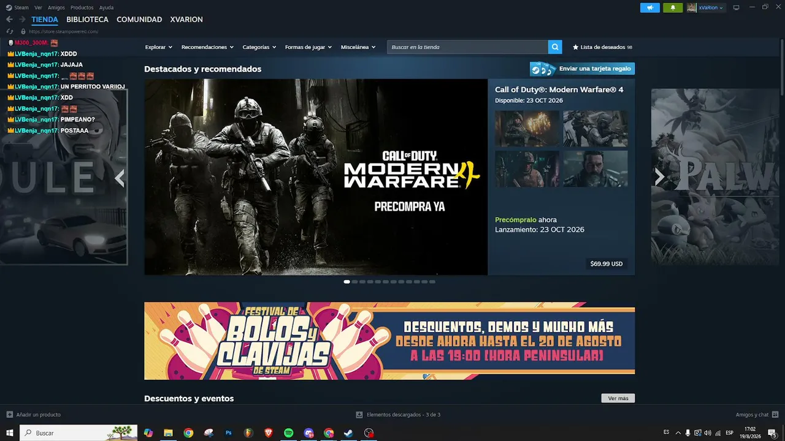Go forward with the navigation forward arrow
The width and height of the screenshot is (785, 441).
coord(22,20)
